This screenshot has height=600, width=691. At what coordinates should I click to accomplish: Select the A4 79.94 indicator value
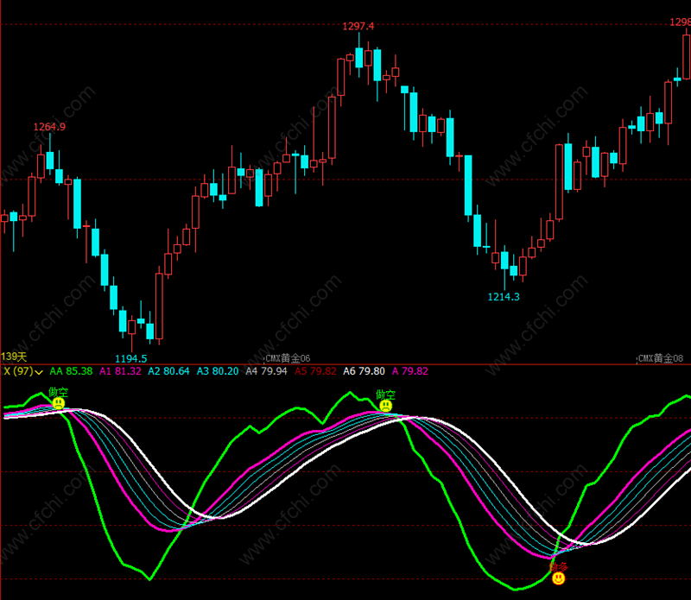point(266,371)
